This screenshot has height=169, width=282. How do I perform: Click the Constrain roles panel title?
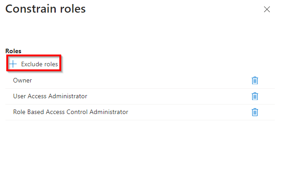coord(45,9)
